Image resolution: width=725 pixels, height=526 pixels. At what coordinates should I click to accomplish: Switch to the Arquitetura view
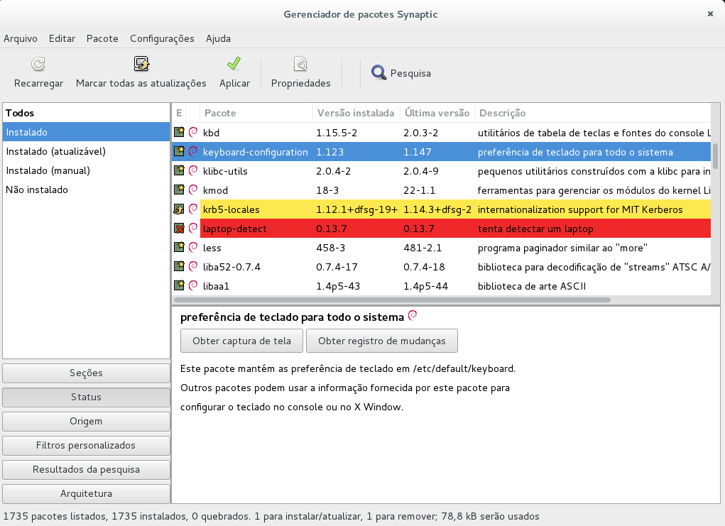(86, 493)
